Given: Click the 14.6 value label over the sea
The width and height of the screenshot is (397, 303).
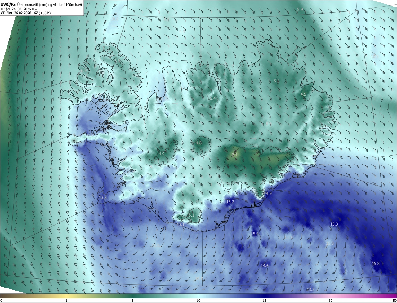Looking at the screenshot, I should [265, 266].
